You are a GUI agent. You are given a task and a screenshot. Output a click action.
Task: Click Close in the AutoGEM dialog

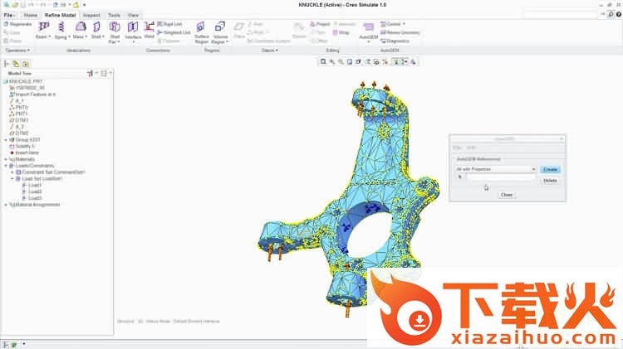(x=507, y=195)
